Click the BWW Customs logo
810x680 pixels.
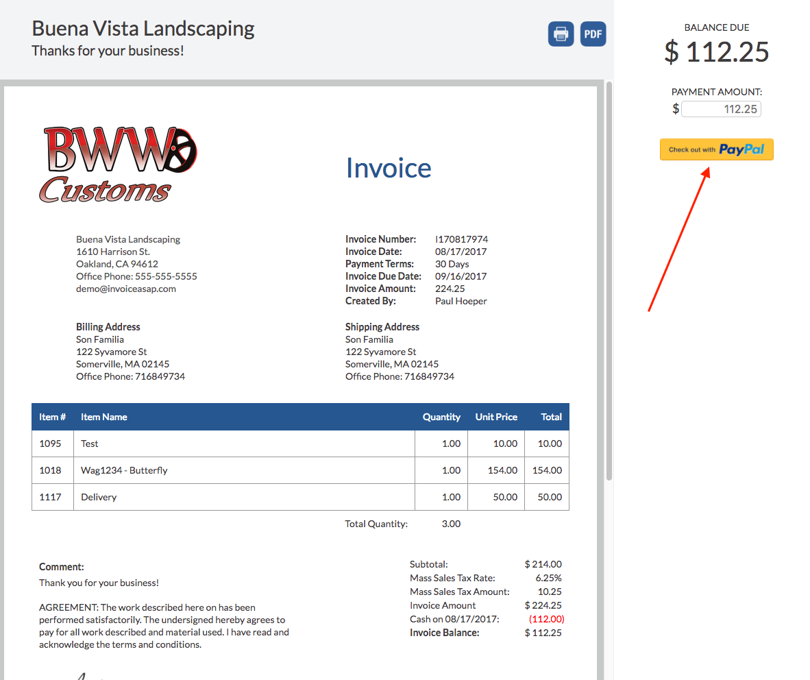[118, 165]
